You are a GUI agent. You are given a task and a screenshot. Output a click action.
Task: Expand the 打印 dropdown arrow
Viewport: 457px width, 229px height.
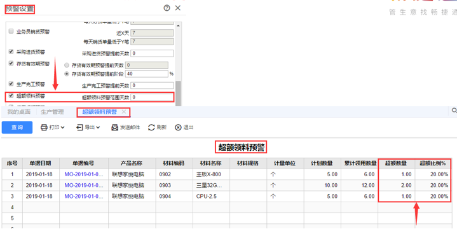coord(63,127)
